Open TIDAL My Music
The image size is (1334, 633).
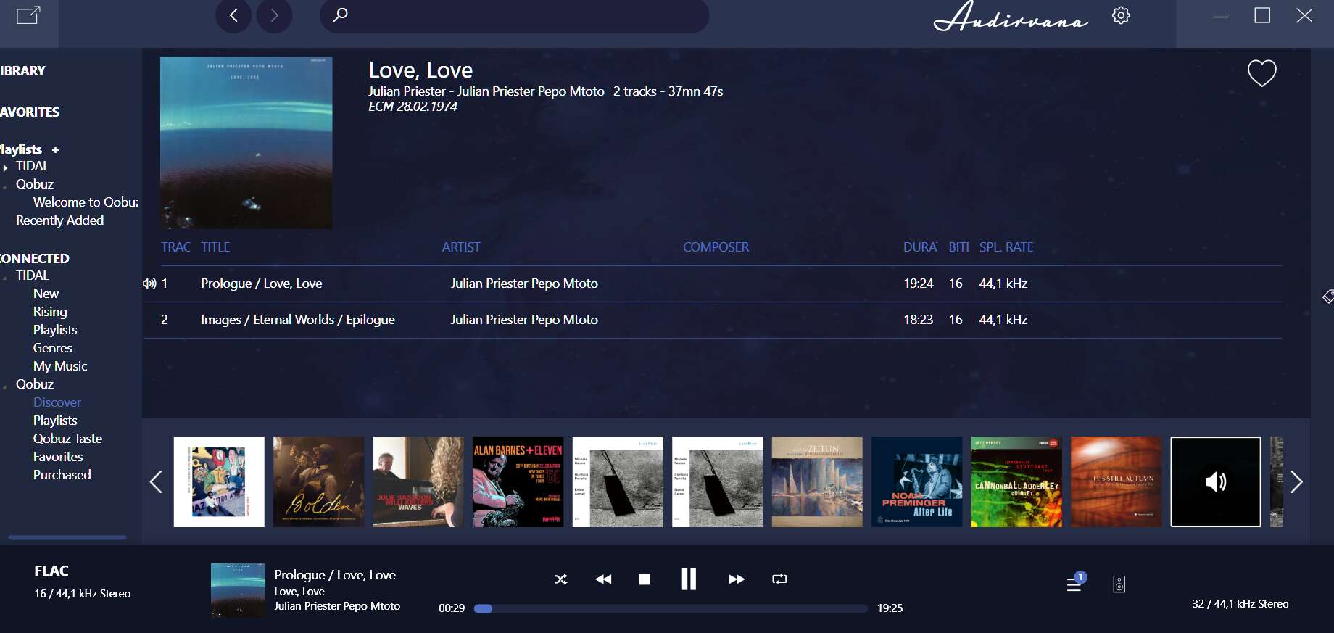(x=60, y=366)
